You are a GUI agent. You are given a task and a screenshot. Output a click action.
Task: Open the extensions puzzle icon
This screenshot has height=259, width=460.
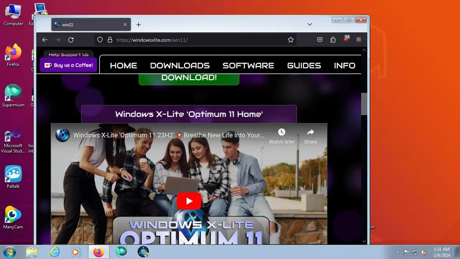[x=333, y=40]
